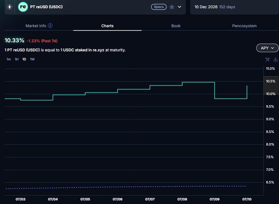Image resolution: width=279 pixels, height=204 pixels.
Task: Click the PT reUSD (USDC) title
Action: [x=46, y=7]
